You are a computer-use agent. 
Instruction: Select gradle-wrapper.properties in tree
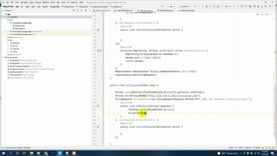tap(25, 66)
